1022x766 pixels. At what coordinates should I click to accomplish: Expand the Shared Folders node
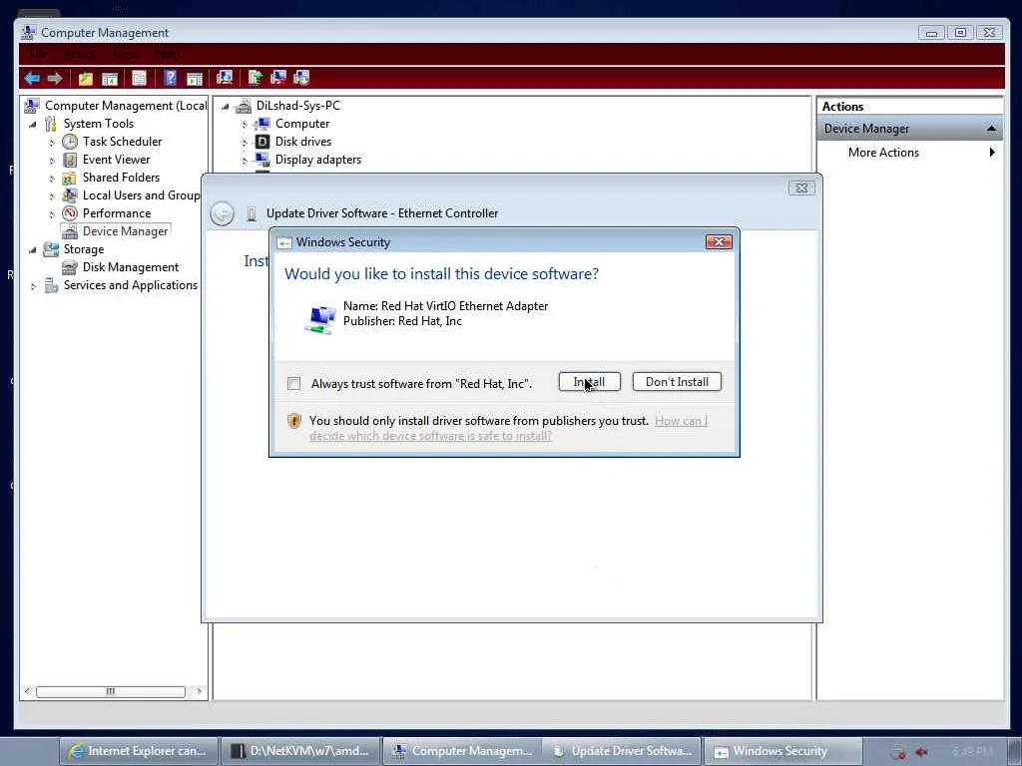click(x=52, y=178)
